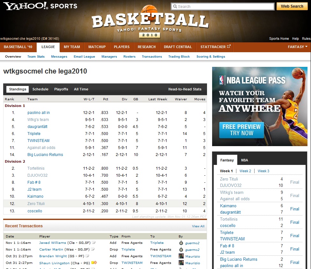
Task: Click guermo2's avatar in the first transaction row
Action: (181, 243)
